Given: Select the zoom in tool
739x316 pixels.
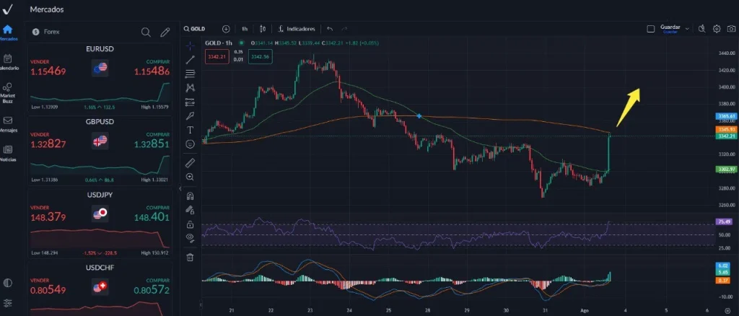Looking at the screenshot, I should [x=190, y=177].
